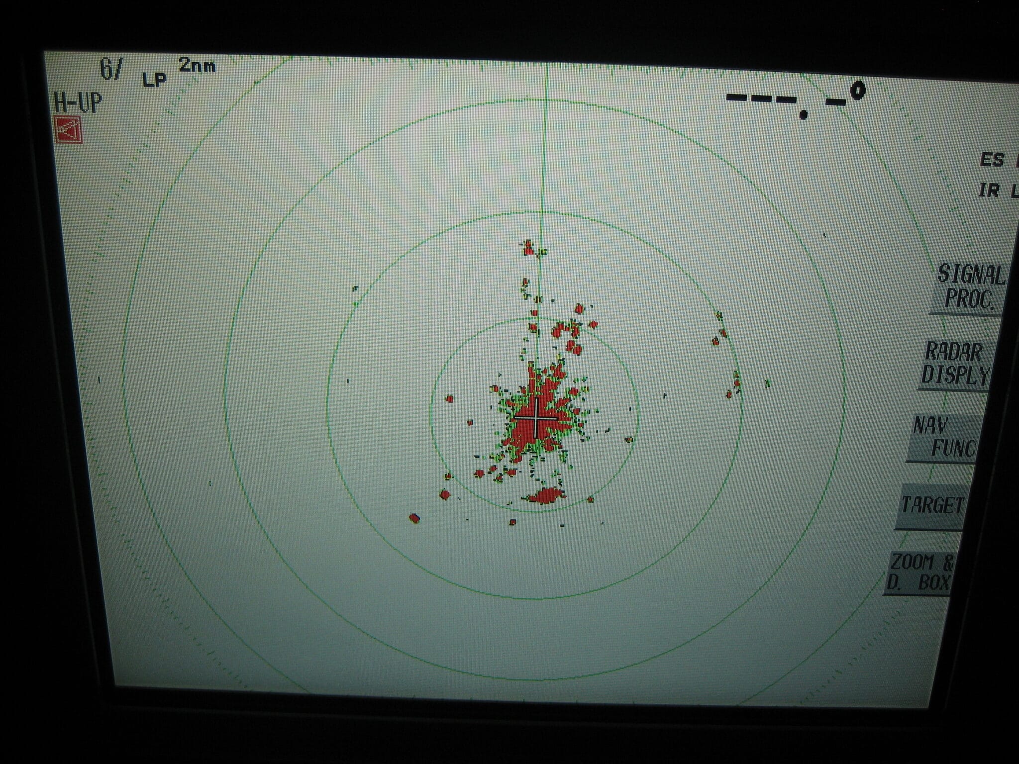
Task: Click the red antenna icon below H-UP
Action: pos(68,129)
